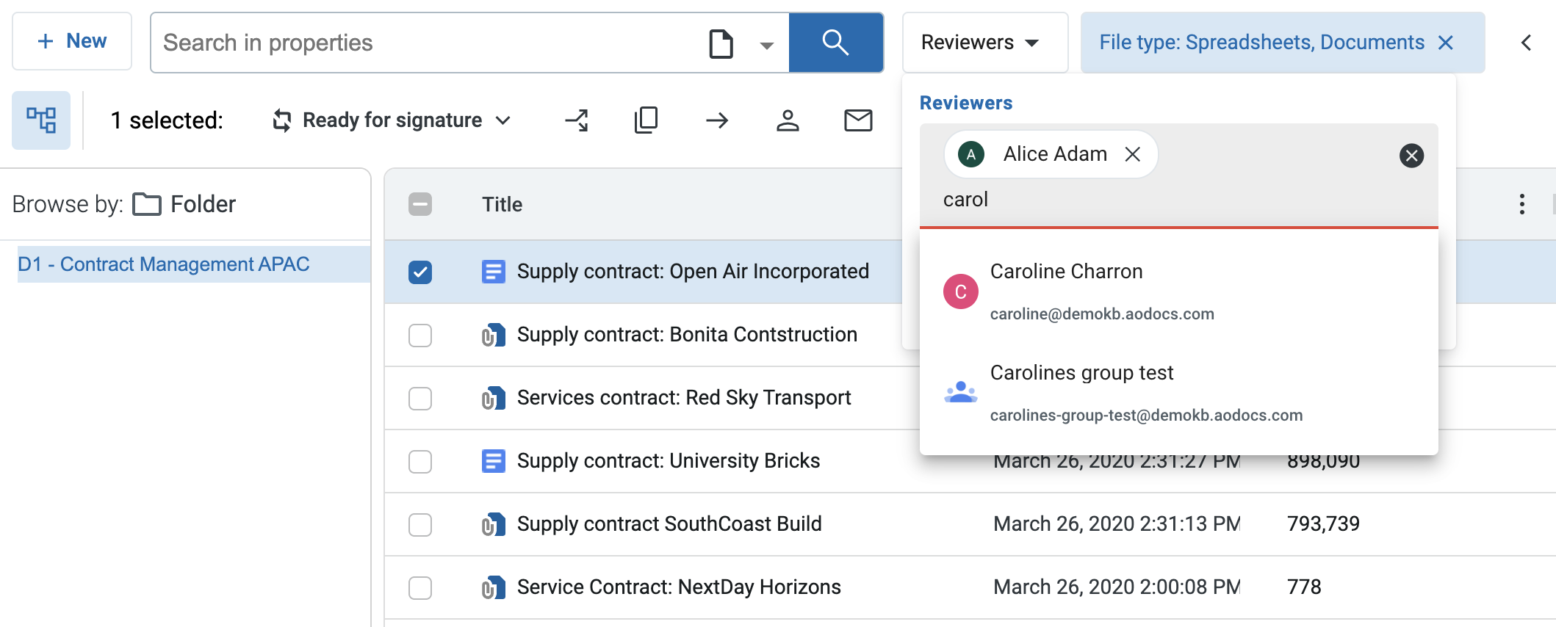The width and height of the screenshot is (1556, 627).
Task: Open Services contract: Red Sky Transport document
Action: coord(684,398)
